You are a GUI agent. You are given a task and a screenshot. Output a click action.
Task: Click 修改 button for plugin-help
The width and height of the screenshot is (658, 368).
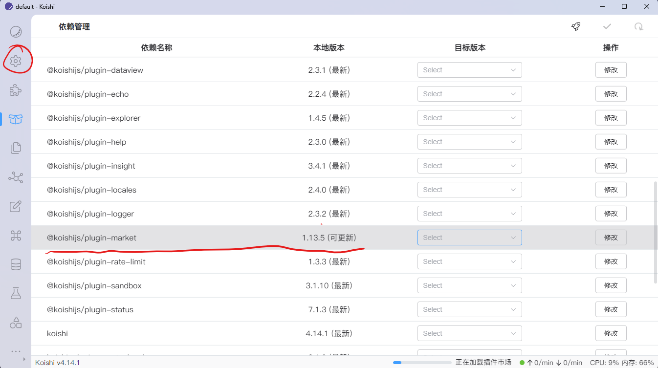611,142
